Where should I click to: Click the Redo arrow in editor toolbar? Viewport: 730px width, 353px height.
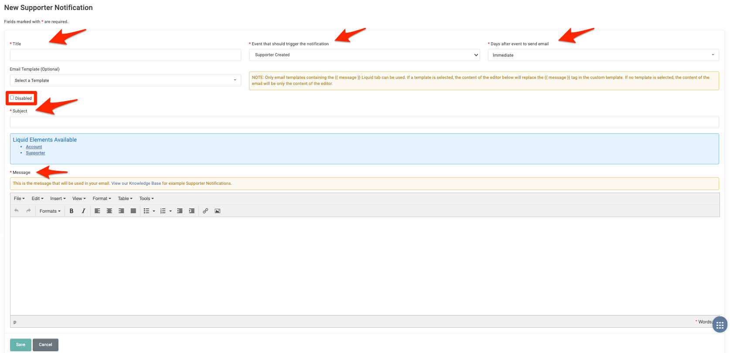tap(29, 211)
